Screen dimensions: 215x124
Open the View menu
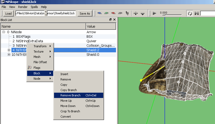[12, 7]
